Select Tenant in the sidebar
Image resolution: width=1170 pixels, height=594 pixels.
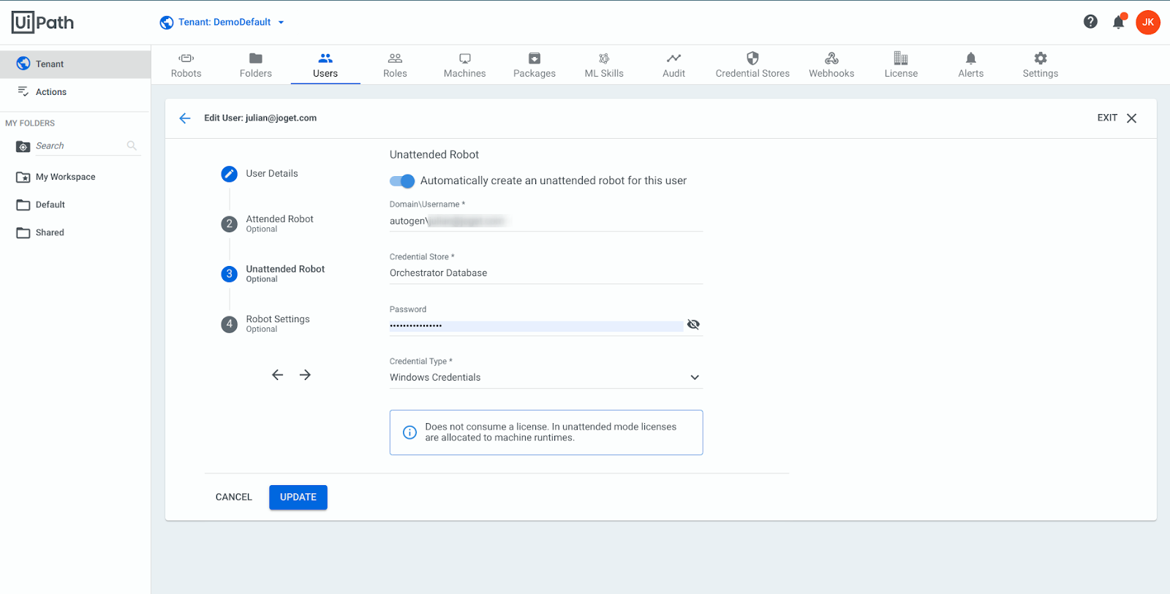[75, 64]
